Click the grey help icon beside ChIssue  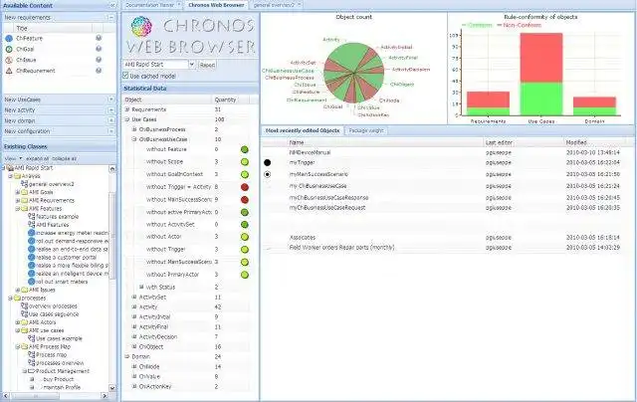pos(99,60)
